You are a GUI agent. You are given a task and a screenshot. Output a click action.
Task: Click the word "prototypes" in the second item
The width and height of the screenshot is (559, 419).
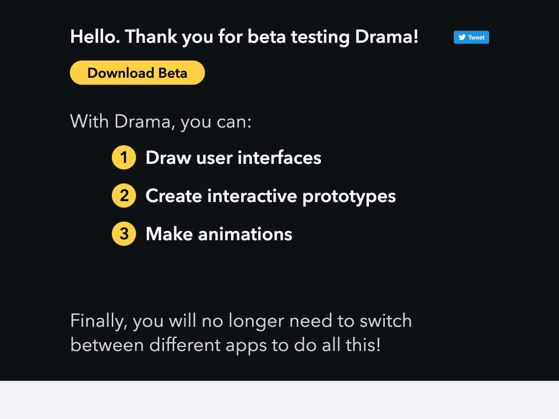tap(349, 196)
